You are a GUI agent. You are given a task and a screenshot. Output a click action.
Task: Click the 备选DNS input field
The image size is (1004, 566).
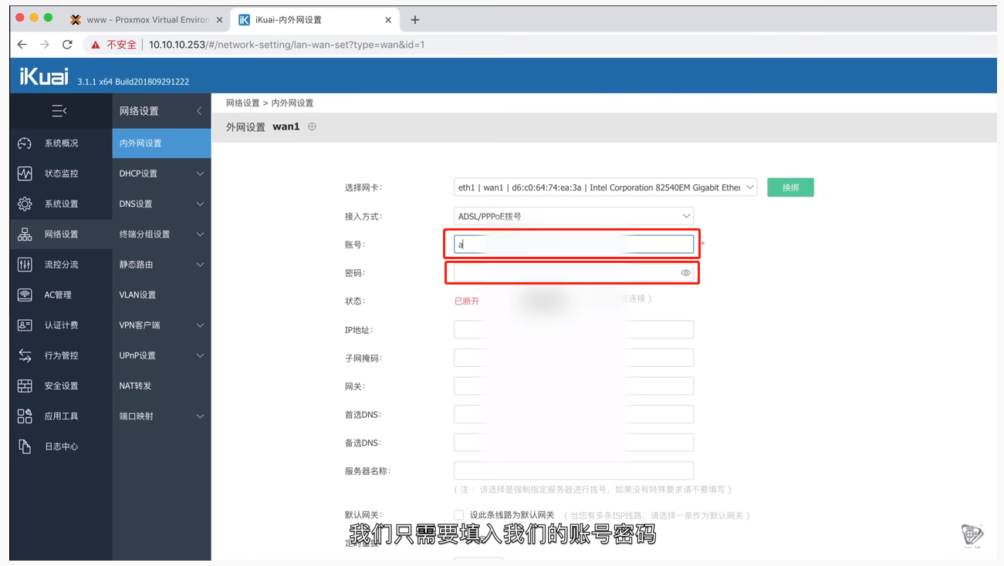(x=573, y=443)
